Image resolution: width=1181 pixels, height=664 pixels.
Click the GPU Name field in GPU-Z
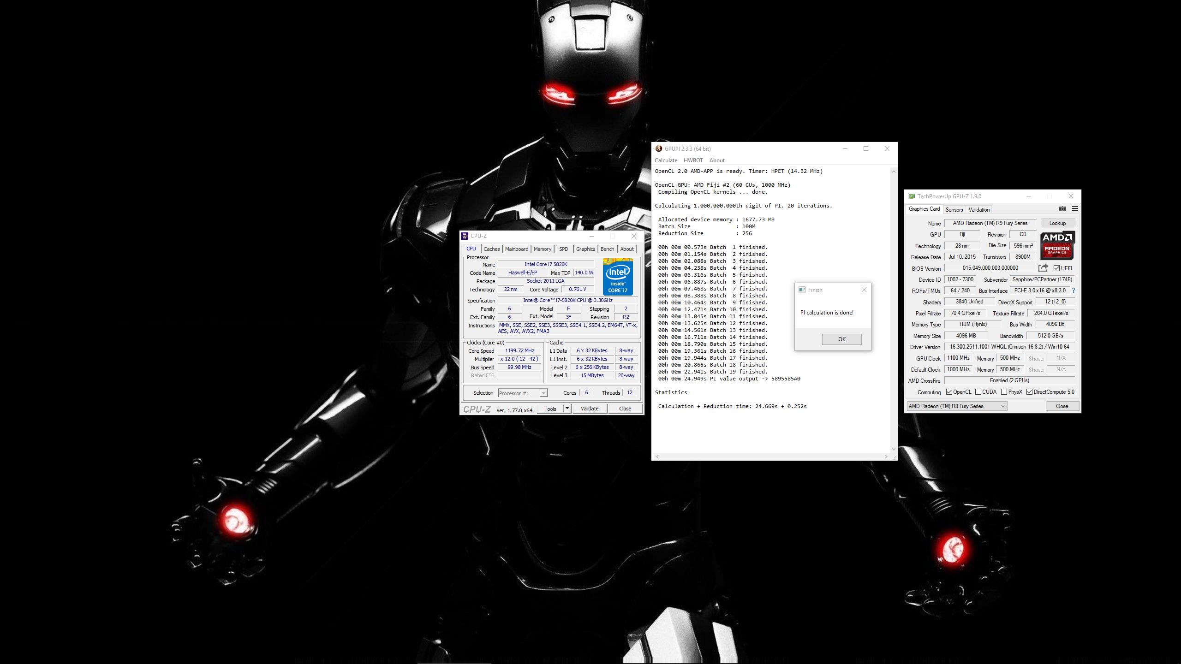990,223
